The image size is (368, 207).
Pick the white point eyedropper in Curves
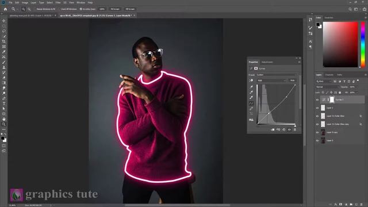[251, 97]
